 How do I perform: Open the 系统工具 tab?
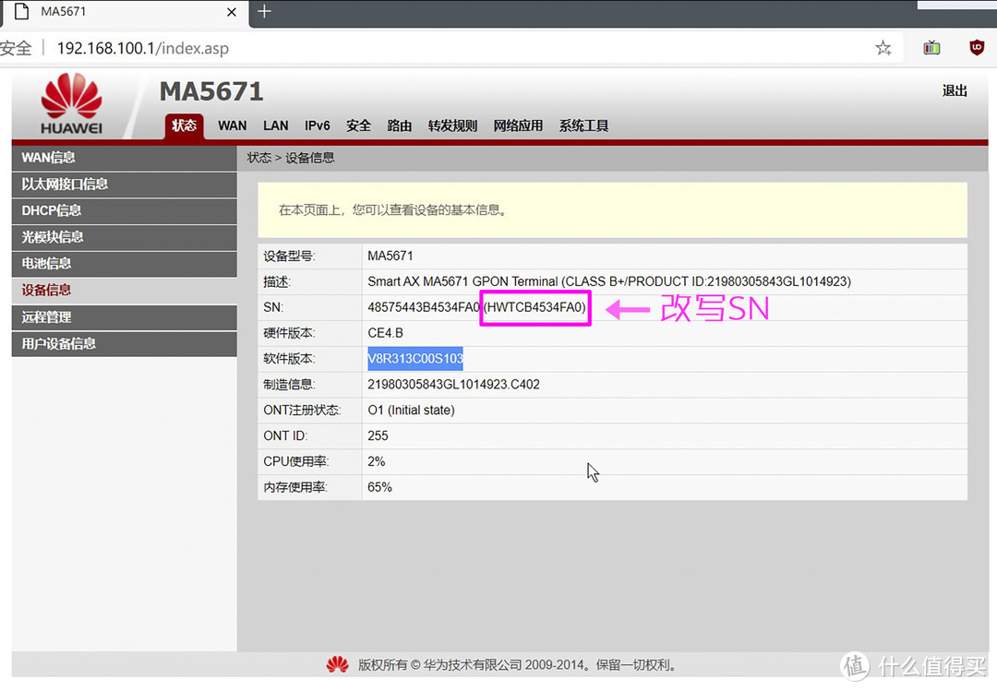click(x=583, y=125)
